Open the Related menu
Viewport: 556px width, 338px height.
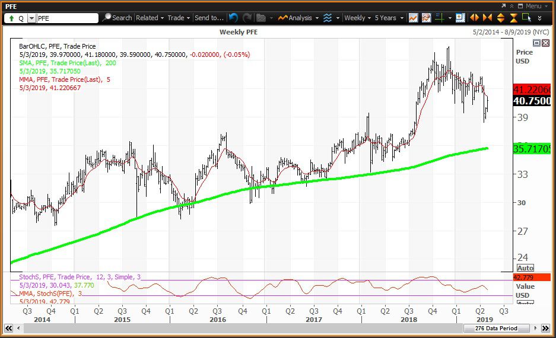(x=150, y=18)
